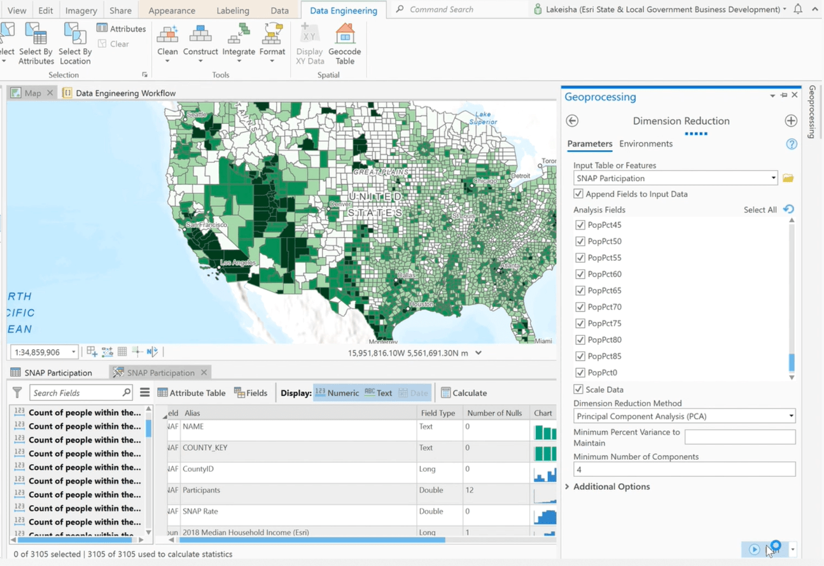Screen dimensions: 824x566
Task: Open the Imagery ribbon tab
Action: pyautogui.click(x=81, y=10)
